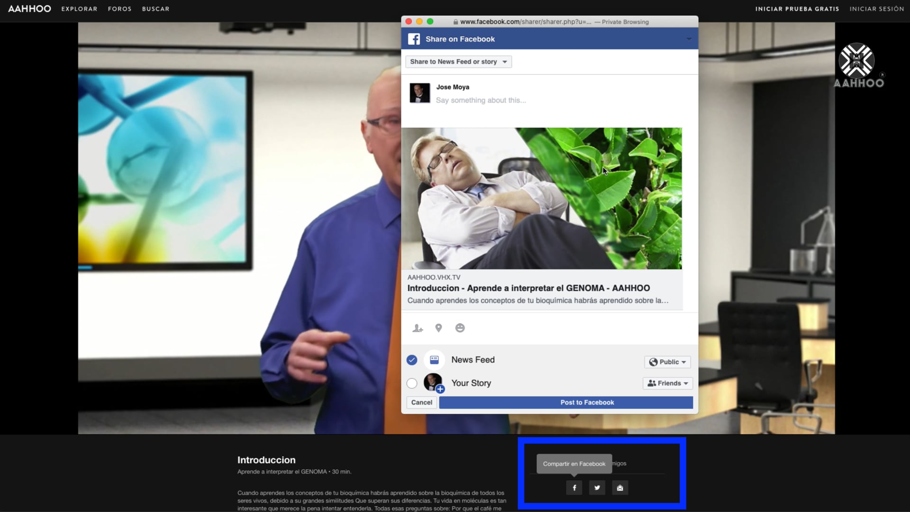Click the AAHHOO logo at top left
Viewport: 910px width, 512px height.
pos(29,9)
